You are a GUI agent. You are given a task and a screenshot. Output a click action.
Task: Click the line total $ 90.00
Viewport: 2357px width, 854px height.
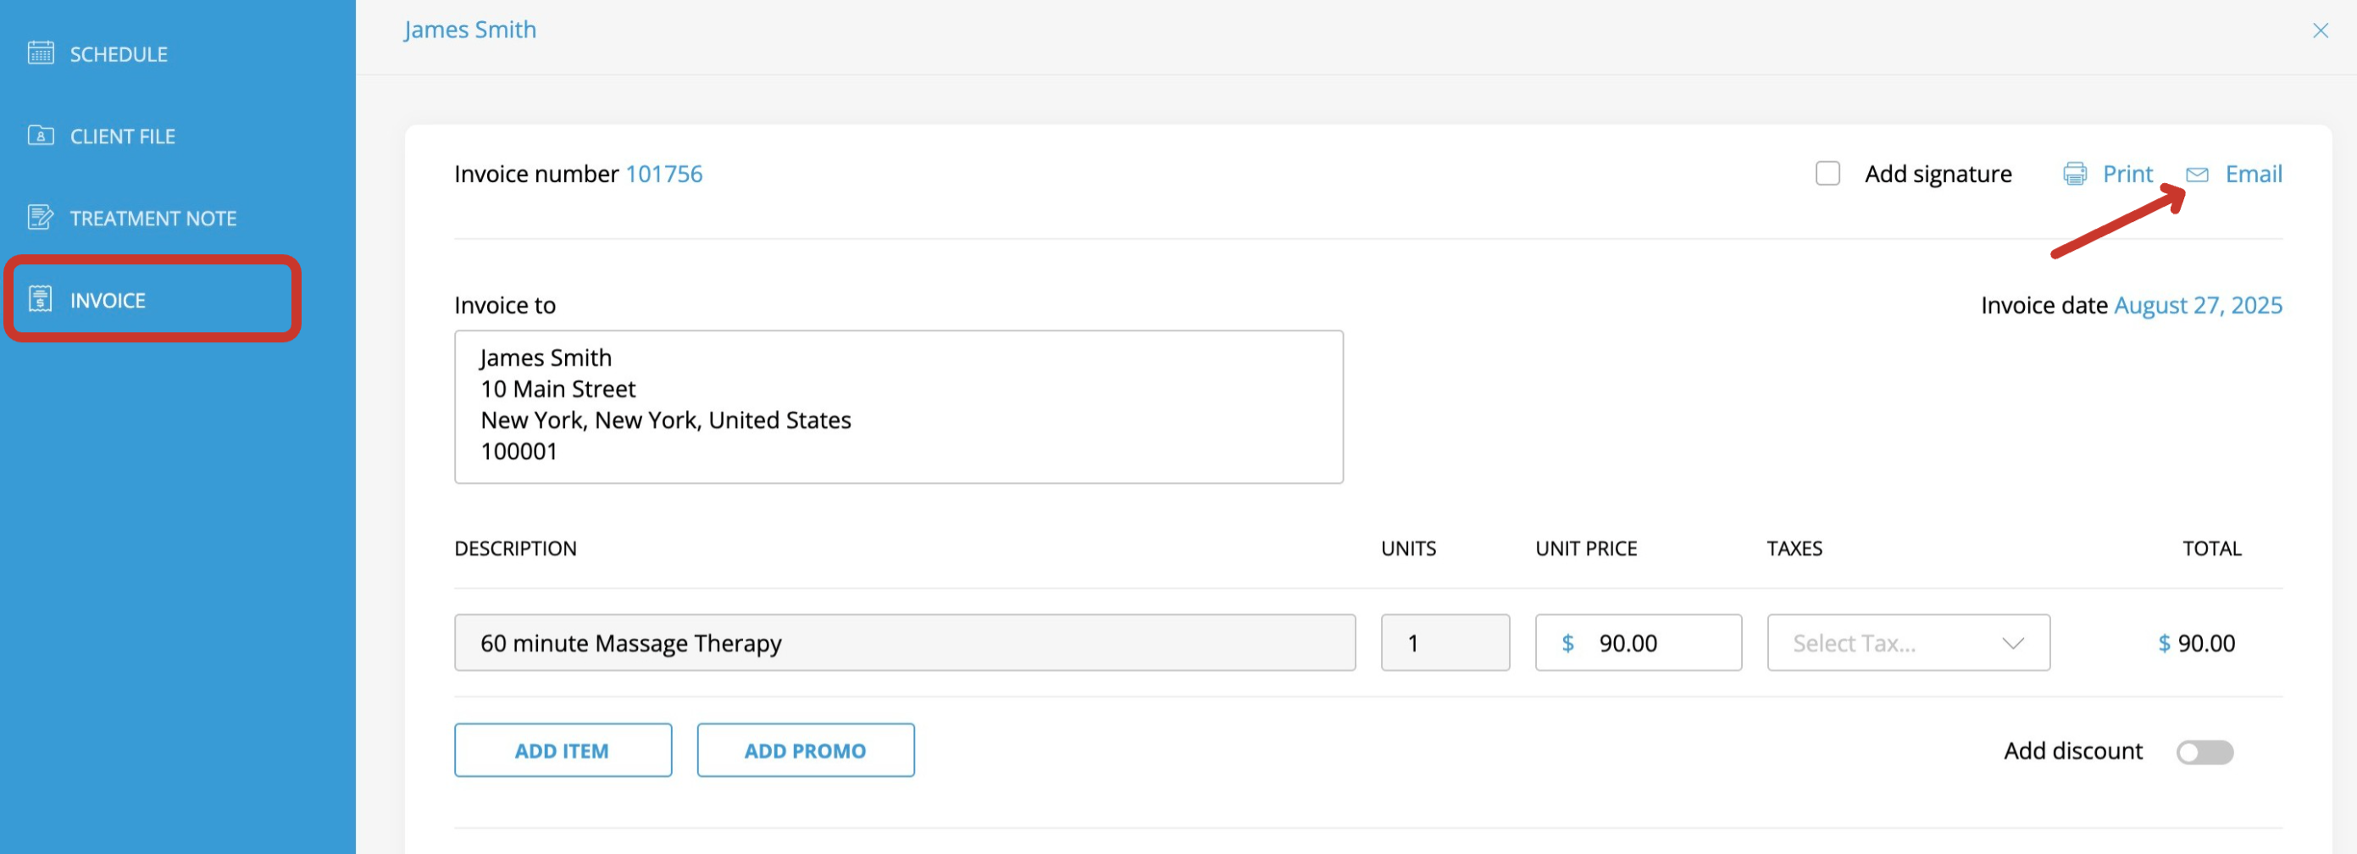coord(2195,642)
